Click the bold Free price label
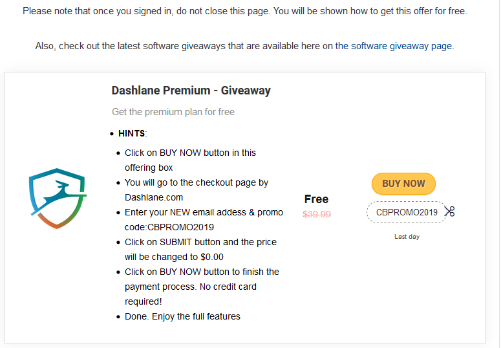This screenshot has width=501, height=348. (x=316, y=199)
